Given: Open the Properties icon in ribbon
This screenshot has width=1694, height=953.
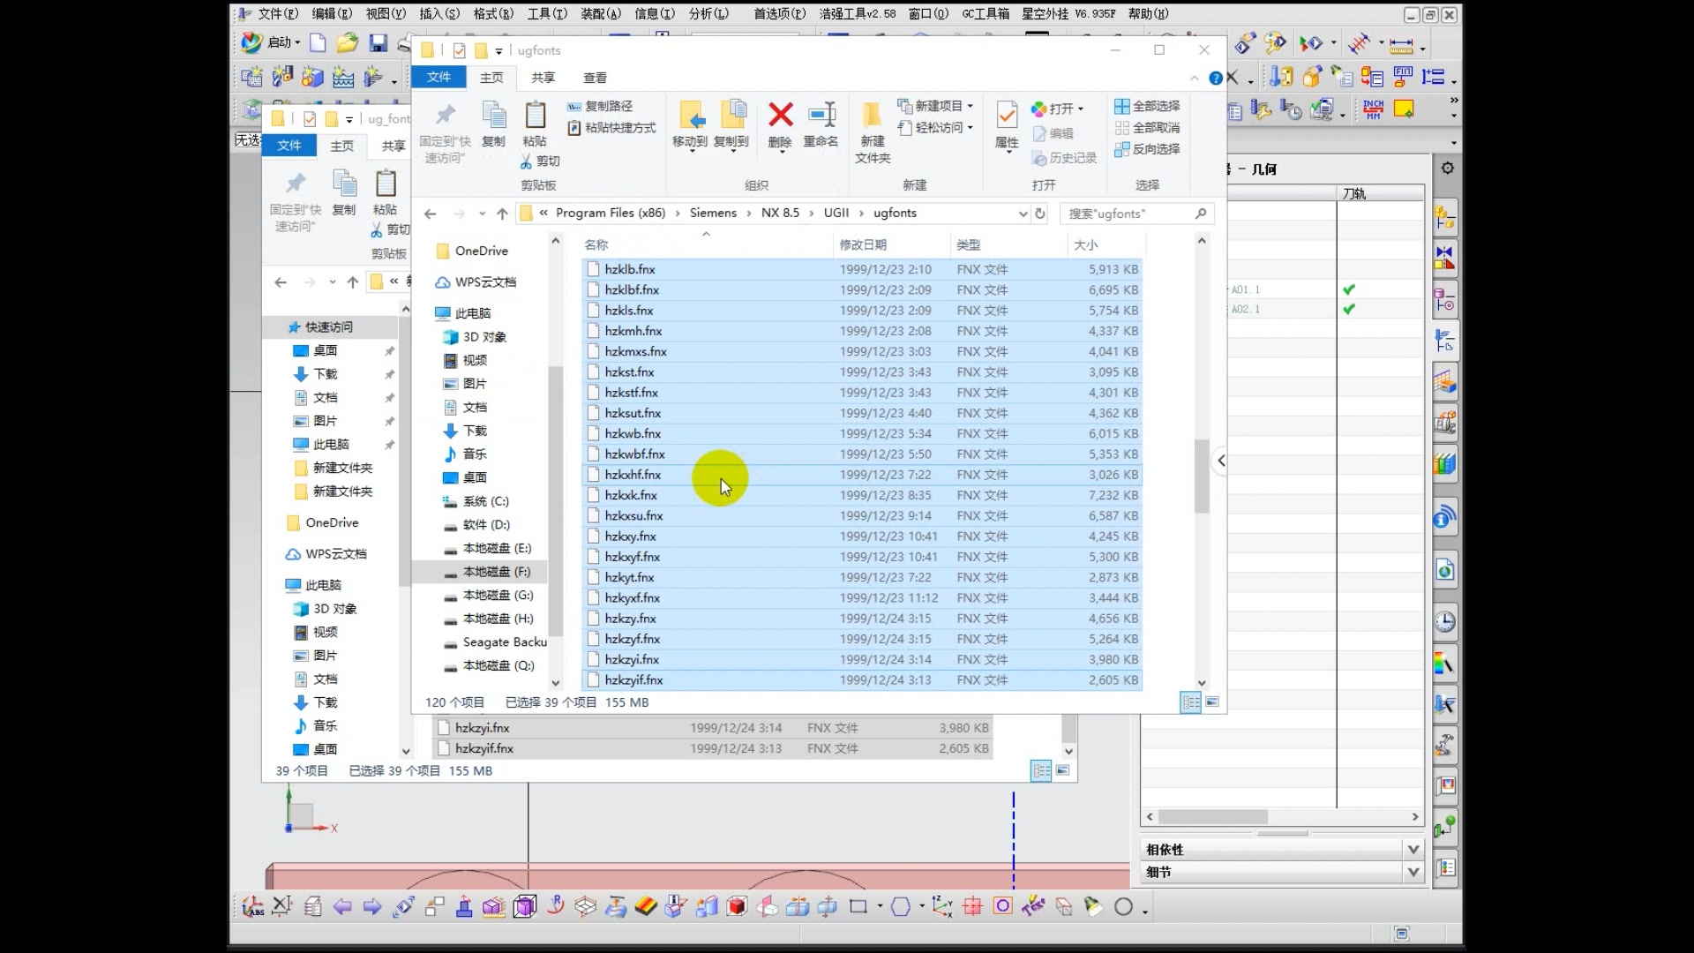Looking at the screenshot, I should click(1007, 116).
